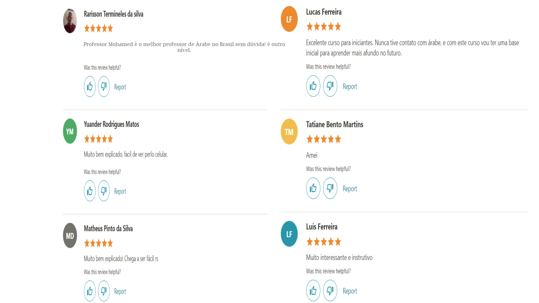Click the green YM avatar circle

point(70,131)
